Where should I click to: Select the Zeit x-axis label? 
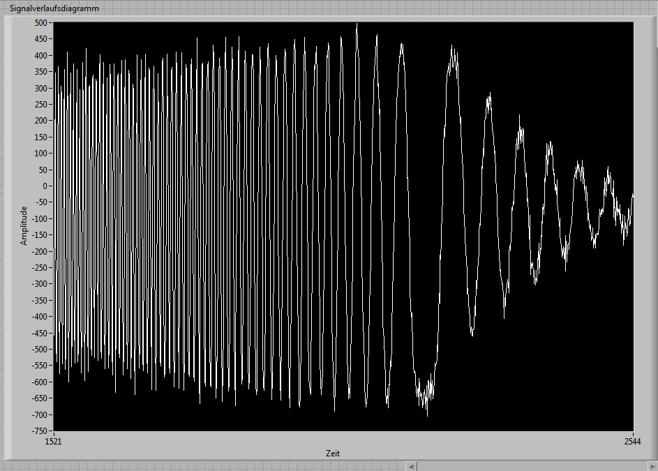pos(333,454)
